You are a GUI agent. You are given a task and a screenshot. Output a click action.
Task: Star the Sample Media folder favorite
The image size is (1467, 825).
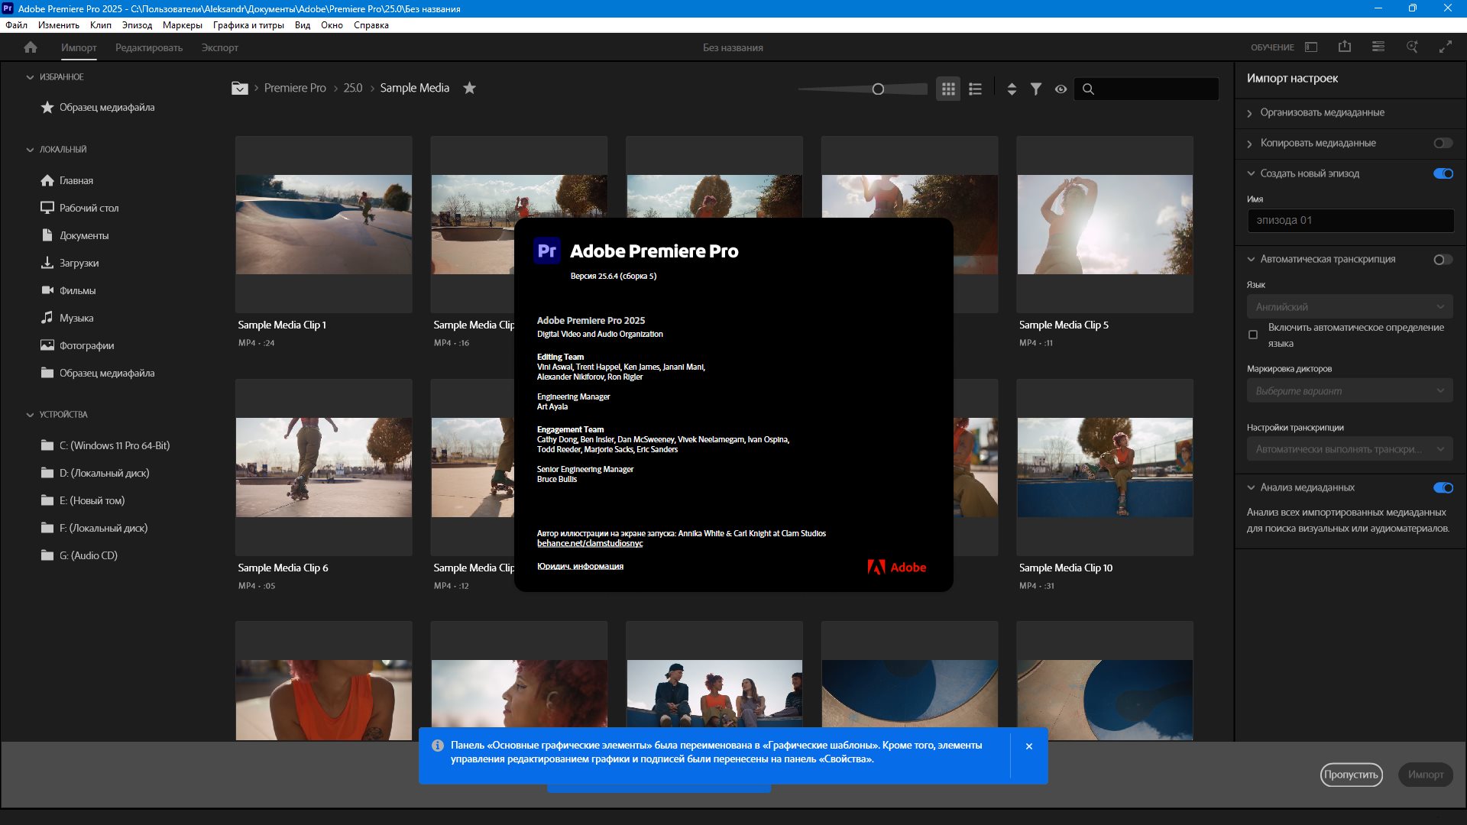pos(470,88)
